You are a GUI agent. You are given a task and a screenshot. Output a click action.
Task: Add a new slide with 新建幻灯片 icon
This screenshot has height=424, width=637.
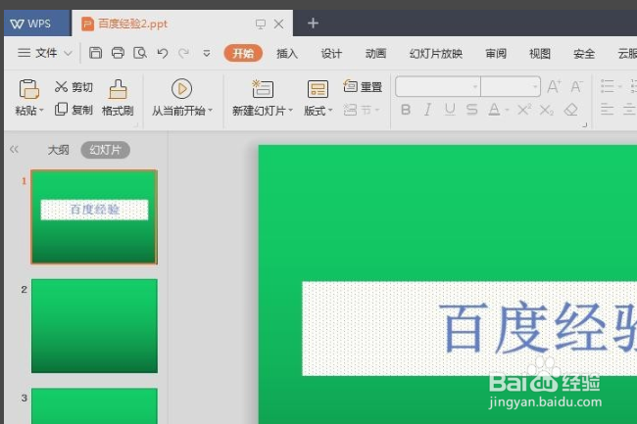(x=263, y=89)
